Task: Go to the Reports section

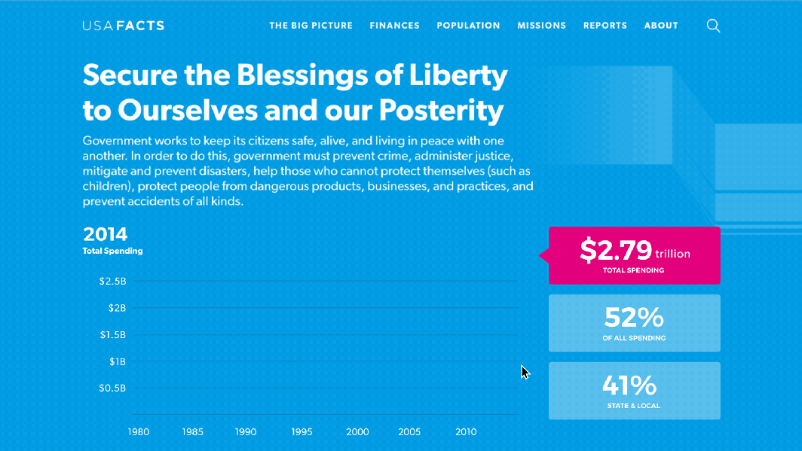Action: point(605,26)
